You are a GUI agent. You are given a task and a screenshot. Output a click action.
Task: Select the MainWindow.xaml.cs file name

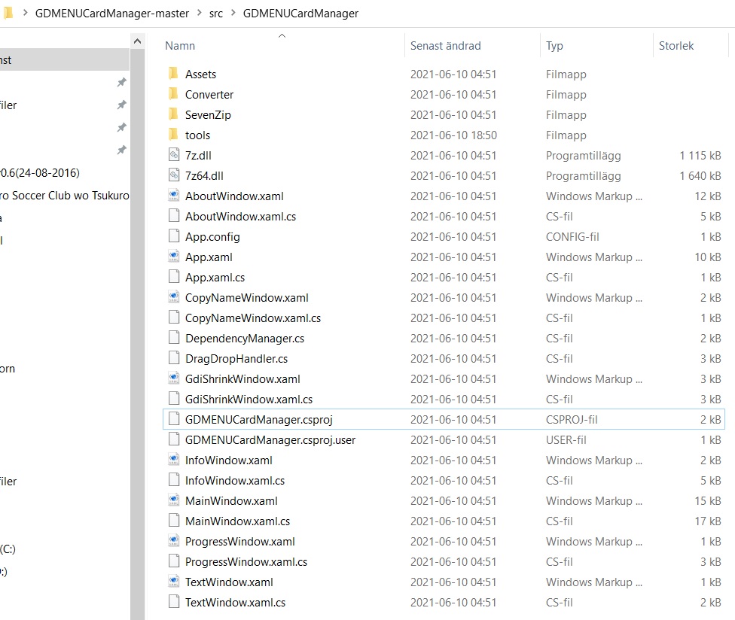[x=238, y=521]
